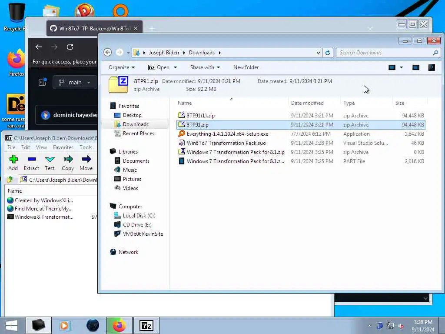Click the Move icon in 7-Zip
This screenshot has height=334, width=445.
point(86,159)
